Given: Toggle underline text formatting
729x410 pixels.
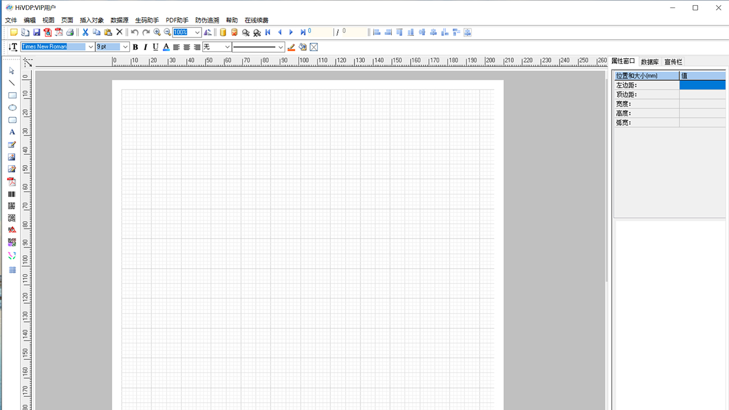Looking at the screenshot, I should 155,47.
